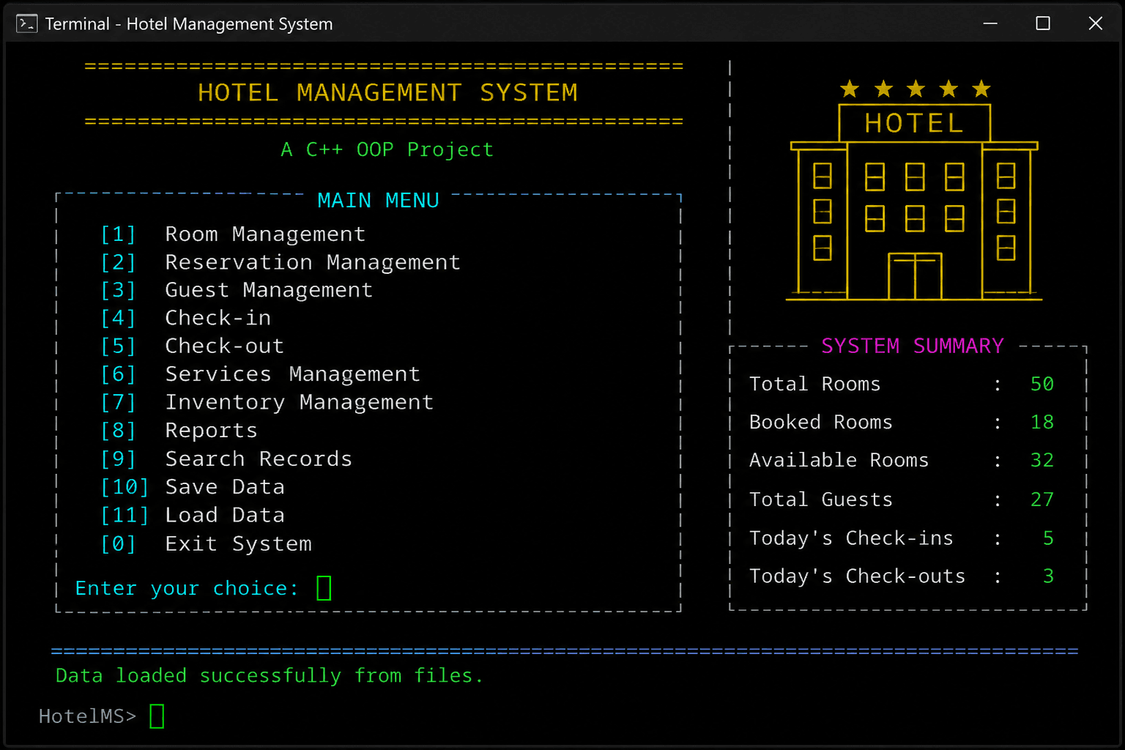Image resolution: width=1125 pixels, height=750 pixels.
Task: Open the Inventory Management option
Action: (267, 402)
